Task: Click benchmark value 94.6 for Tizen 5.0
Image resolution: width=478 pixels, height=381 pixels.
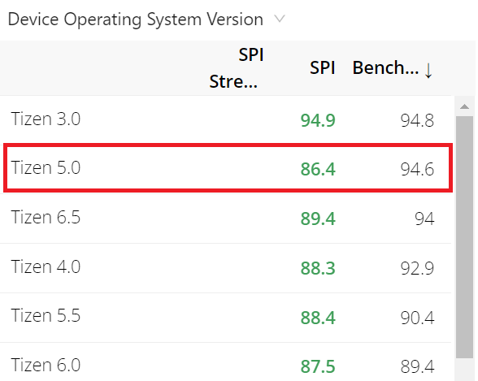Action: (417, 169)
